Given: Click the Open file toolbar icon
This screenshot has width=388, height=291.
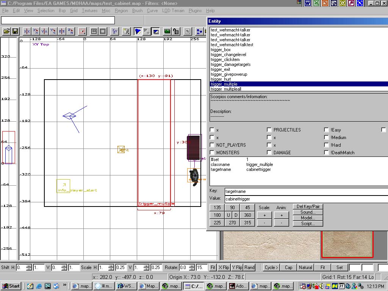Looking at the screenshot, I should pyautogui.click(x=6, y=31).
